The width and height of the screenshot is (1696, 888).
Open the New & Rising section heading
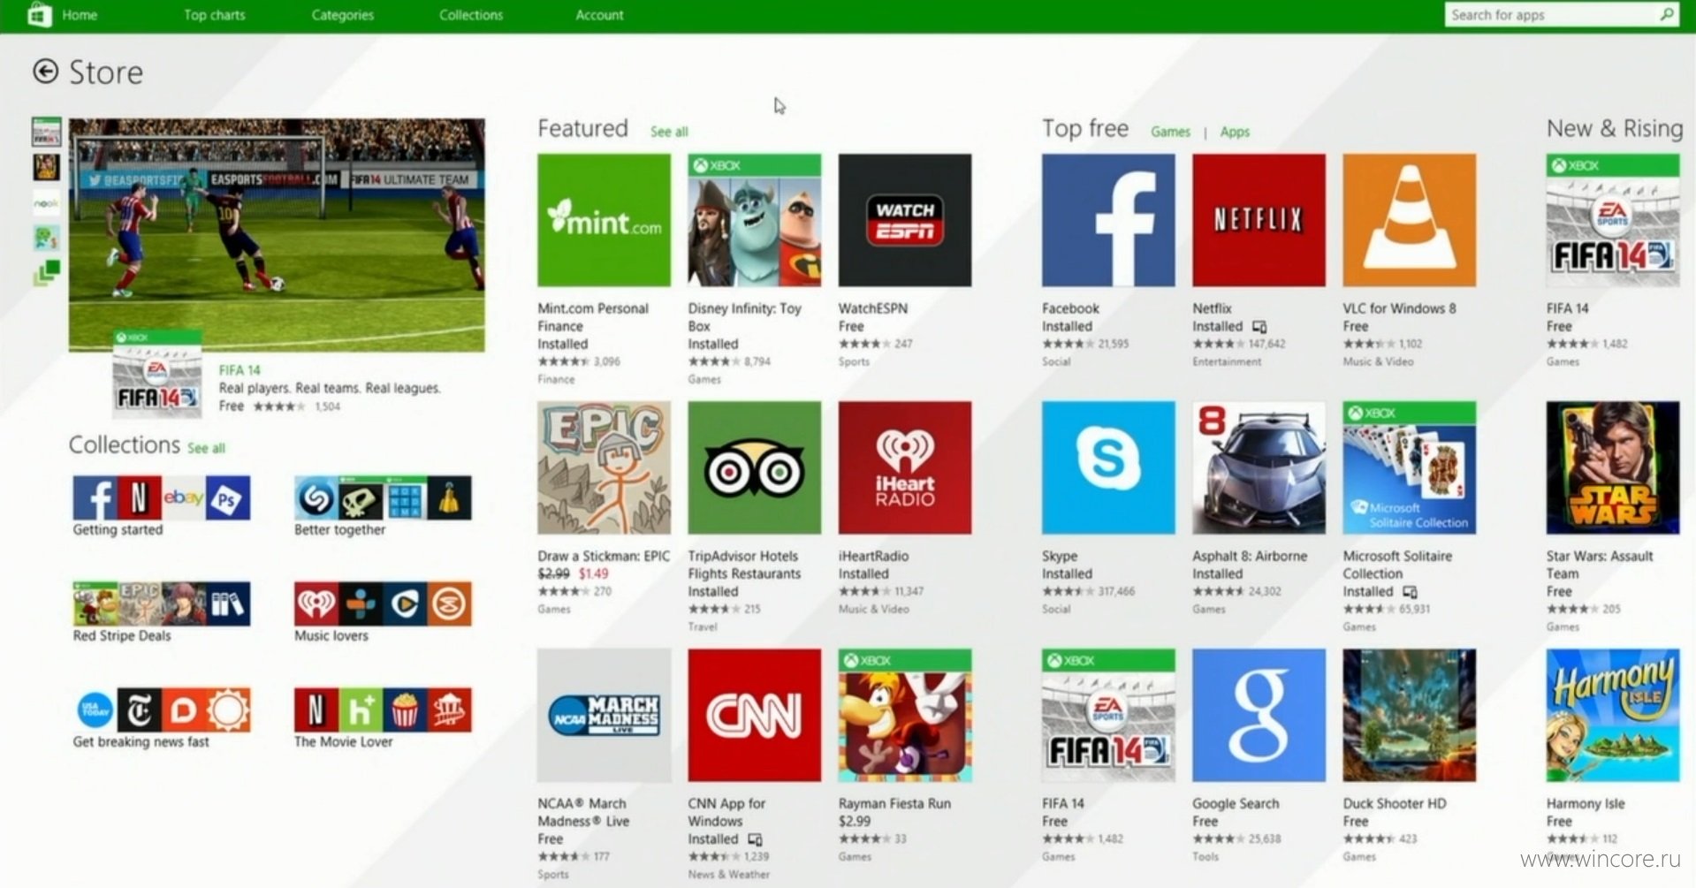(1615, 128)
